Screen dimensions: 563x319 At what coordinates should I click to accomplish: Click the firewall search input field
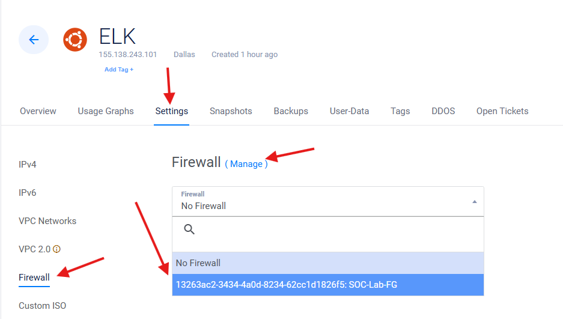click(x=336, y=229)
